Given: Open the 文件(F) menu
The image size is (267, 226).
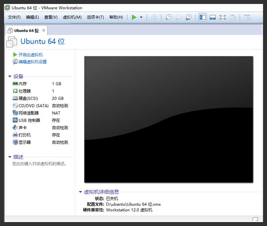Looking at the screenshot, I should point(14,17).
